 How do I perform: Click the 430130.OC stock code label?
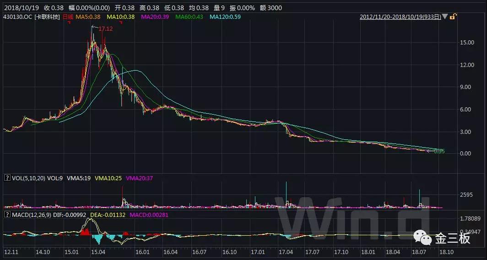click(17, 17)
